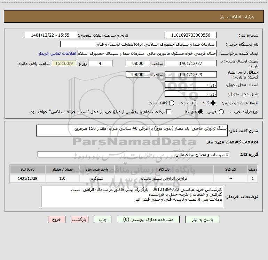Click تاریخ نیاز column header
This screenshot has width=268, height=260.
[27, 169]
